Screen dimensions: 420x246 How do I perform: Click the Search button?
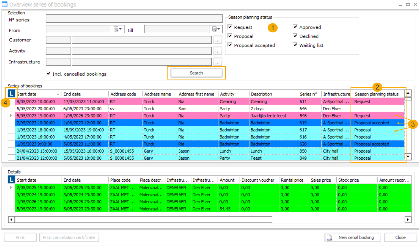coord(196,73)
